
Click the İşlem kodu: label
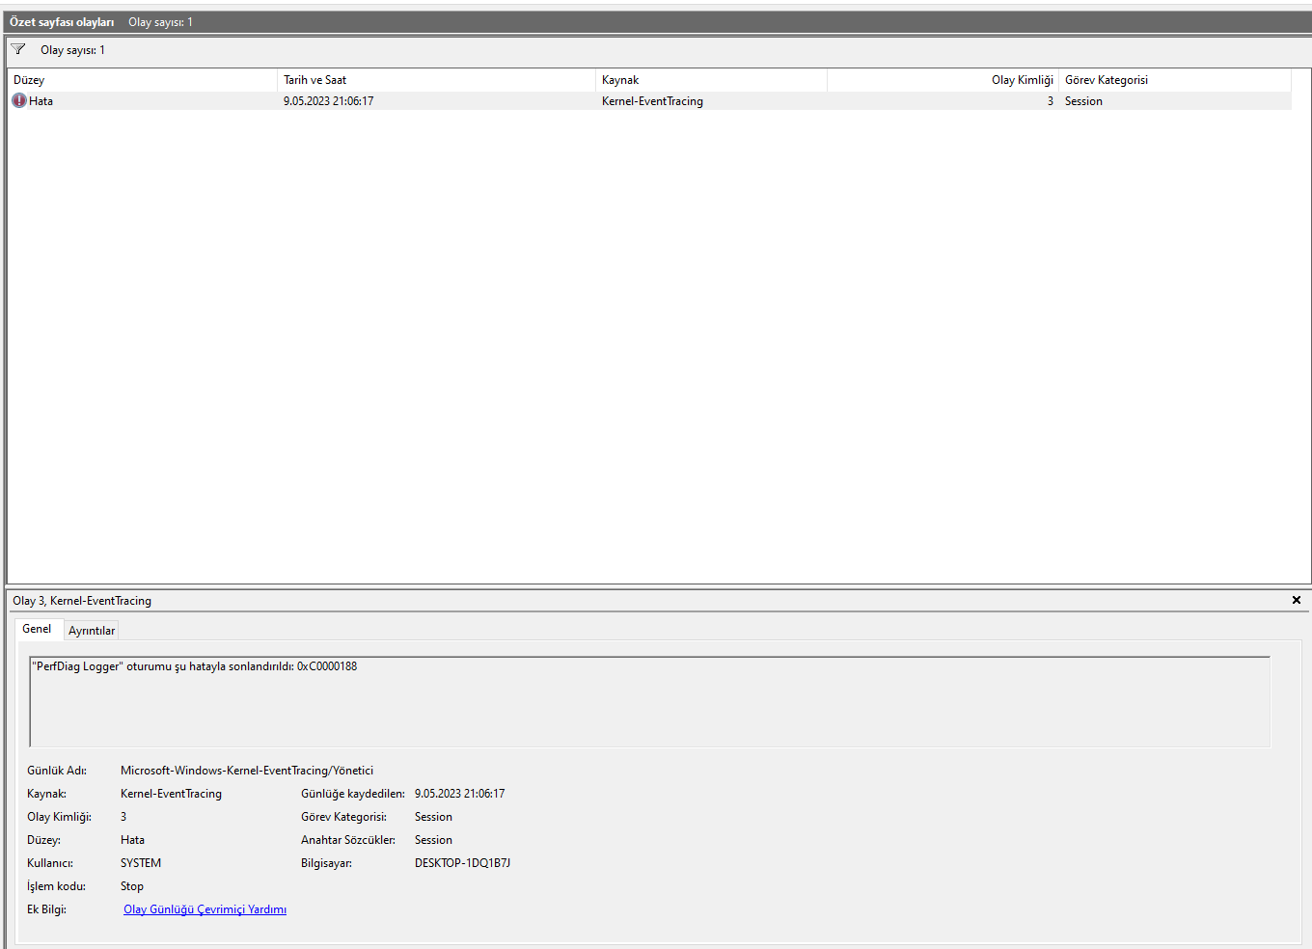(56, 886)
